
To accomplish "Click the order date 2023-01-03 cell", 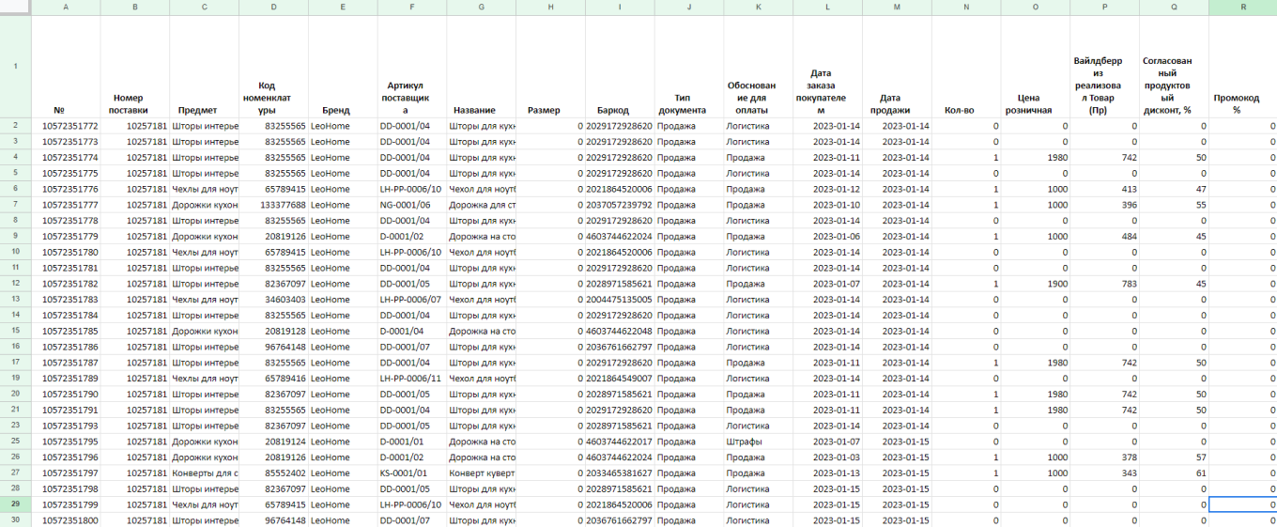I will tap(827, 457).
